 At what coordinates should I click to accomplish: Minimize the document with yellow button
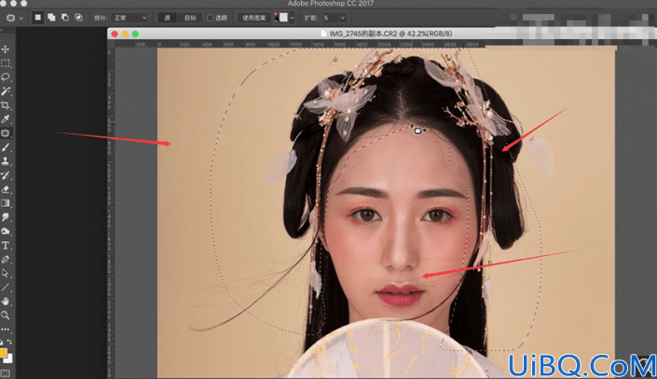125,34
